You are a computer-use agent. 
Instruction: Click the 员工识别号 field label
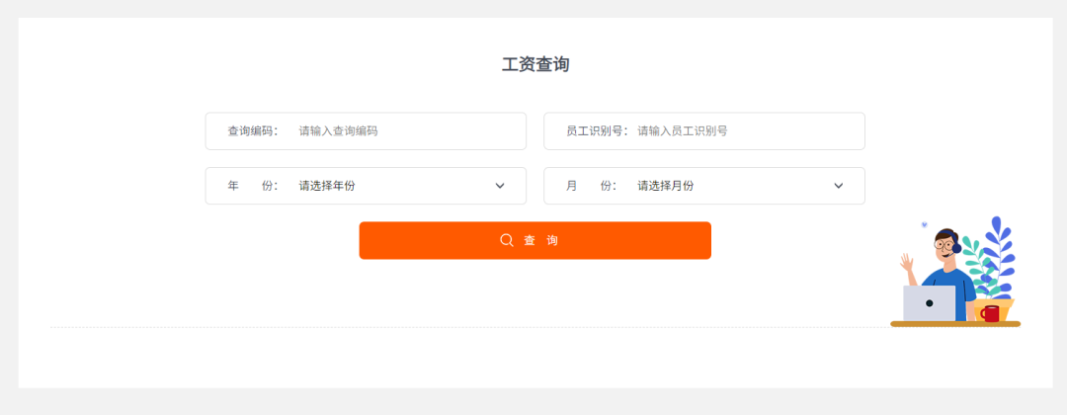click(x=596, y=130)
